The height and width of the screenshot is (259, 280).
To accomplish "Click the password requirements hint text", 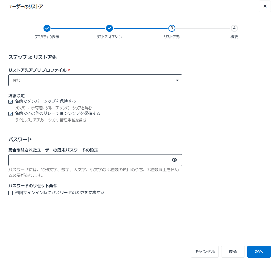I will [x=94, y=172].
